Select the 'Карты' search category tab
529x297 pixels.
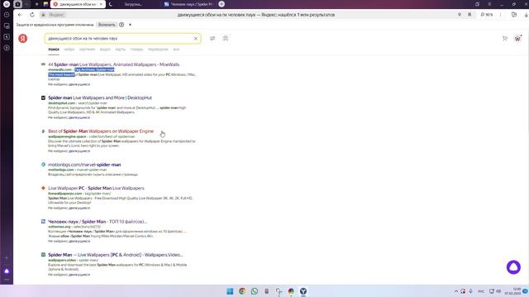tap(121, 49)
